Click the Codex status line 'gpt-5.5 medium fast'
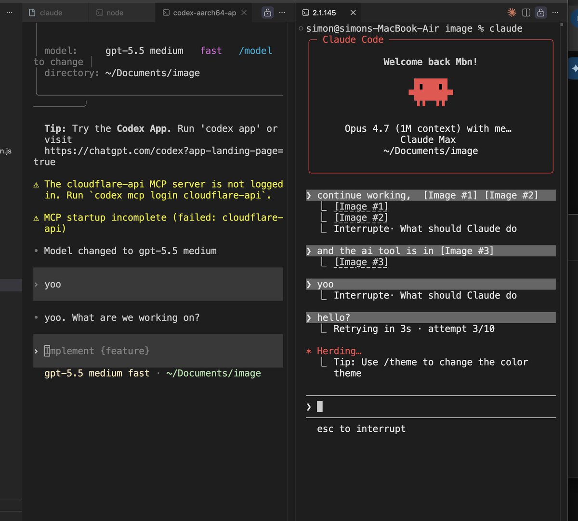The height and width of the screenshot is (521, 578). pyautogui.click(x=97, y=373)
